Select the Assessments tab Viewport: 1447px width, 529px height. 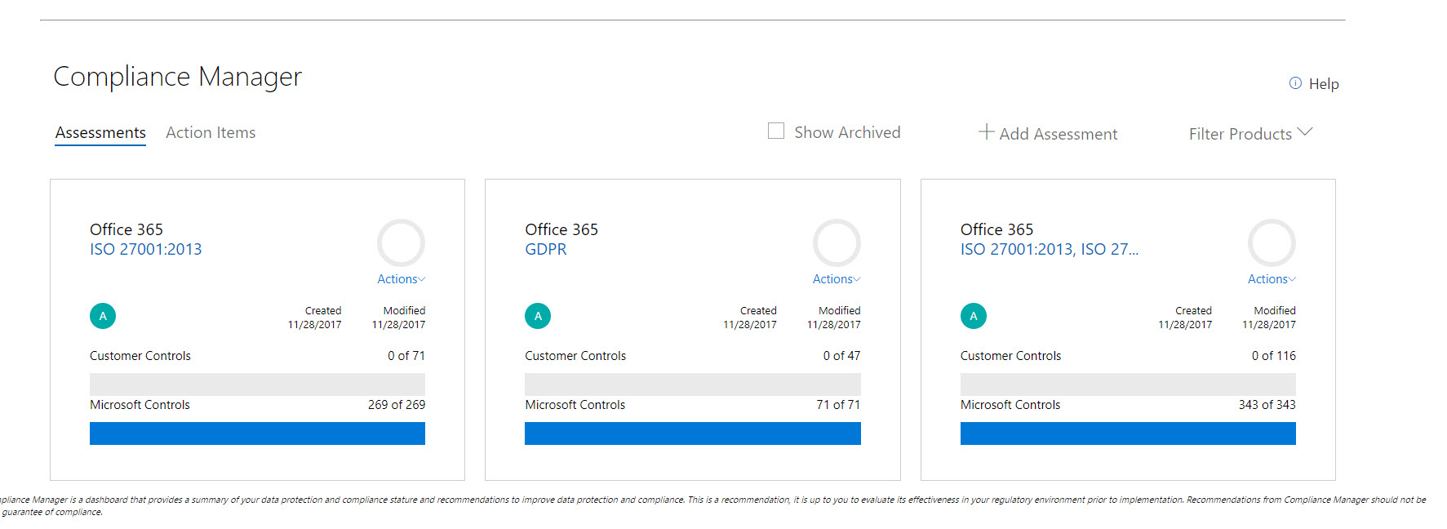click(100, 133)
